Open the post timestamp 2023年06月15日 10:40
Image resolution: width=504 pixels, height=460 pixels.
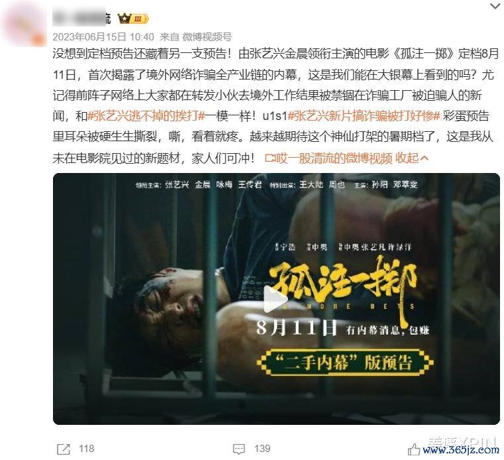tap(103, 37)
